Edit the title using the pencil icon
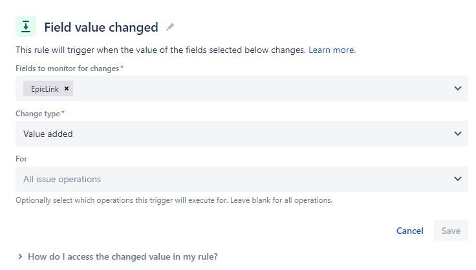This screenshot has height=270, width=476. [x=170, y=27]
